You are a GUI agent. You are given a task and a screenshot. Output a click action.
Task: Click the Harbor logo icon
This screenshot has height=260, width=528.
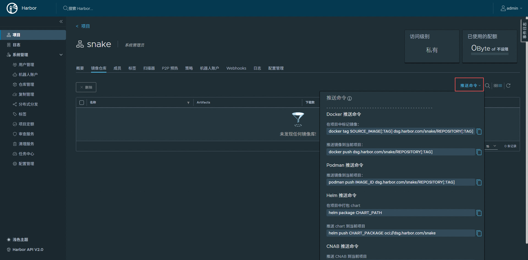[x=12, y=8]
